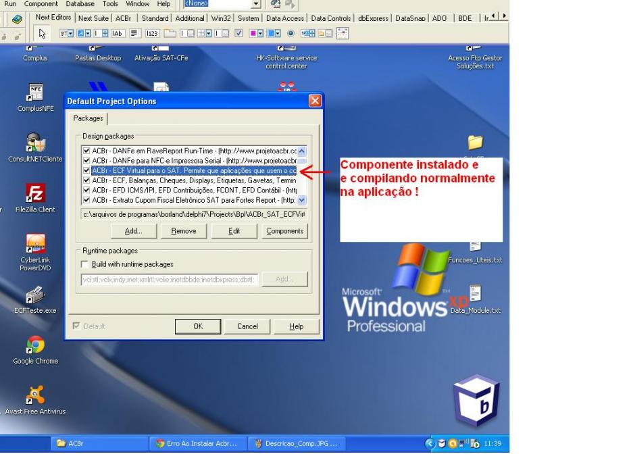Open the Tools menu
631x473 pixels.
coord(110,3)
